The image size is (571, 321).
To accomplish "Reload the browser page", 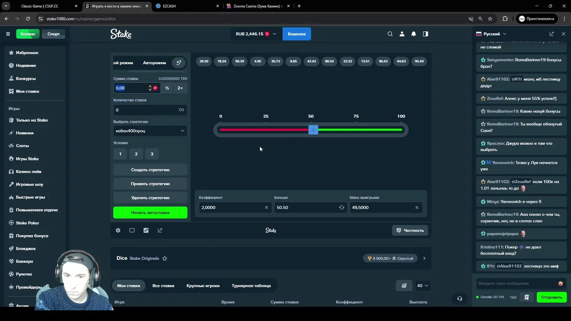I will [28, 19].
